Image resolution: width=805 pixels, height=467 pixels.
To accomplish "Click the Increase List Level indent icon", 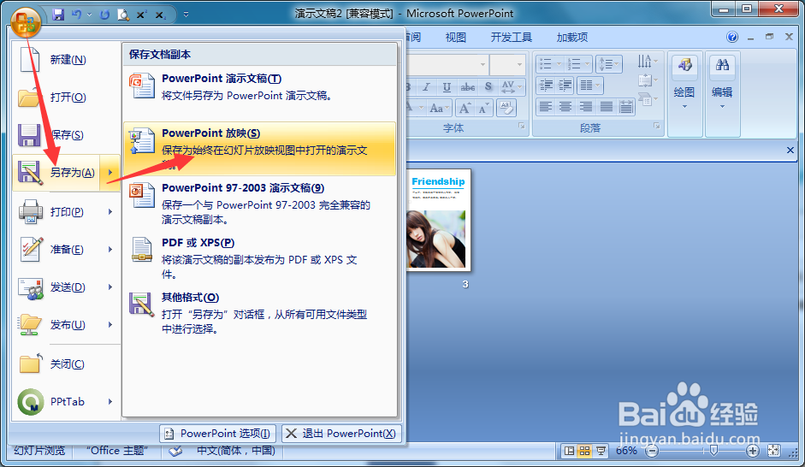I will (565, 86).
